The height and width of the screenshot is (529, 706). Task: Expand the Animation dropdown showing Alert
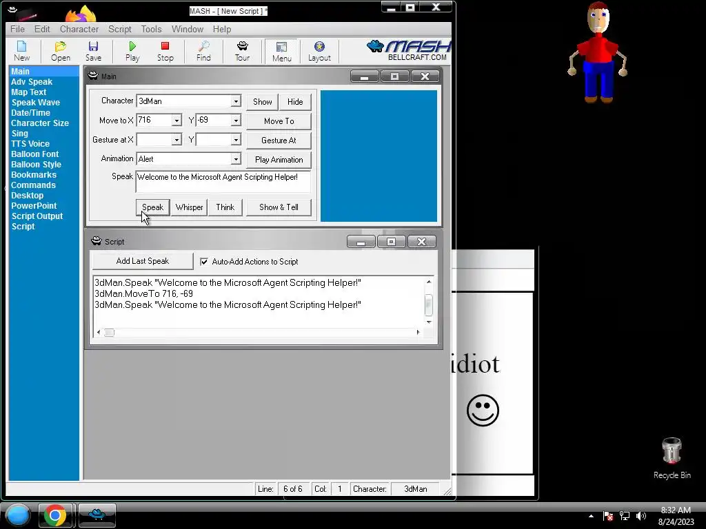tap(236, 159)
